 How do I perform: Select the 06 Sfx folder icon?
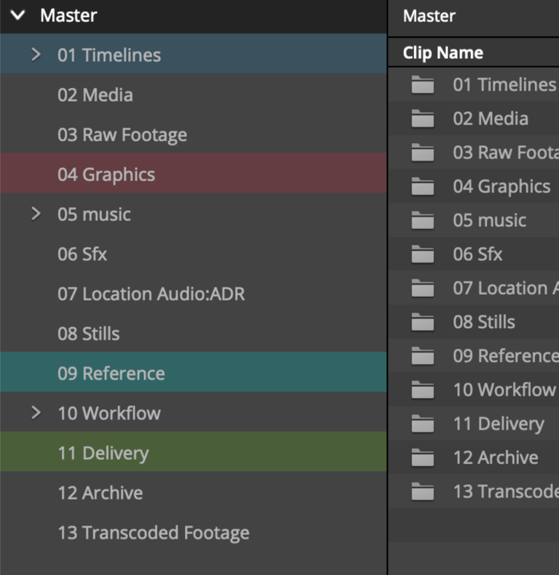(422, 254)
